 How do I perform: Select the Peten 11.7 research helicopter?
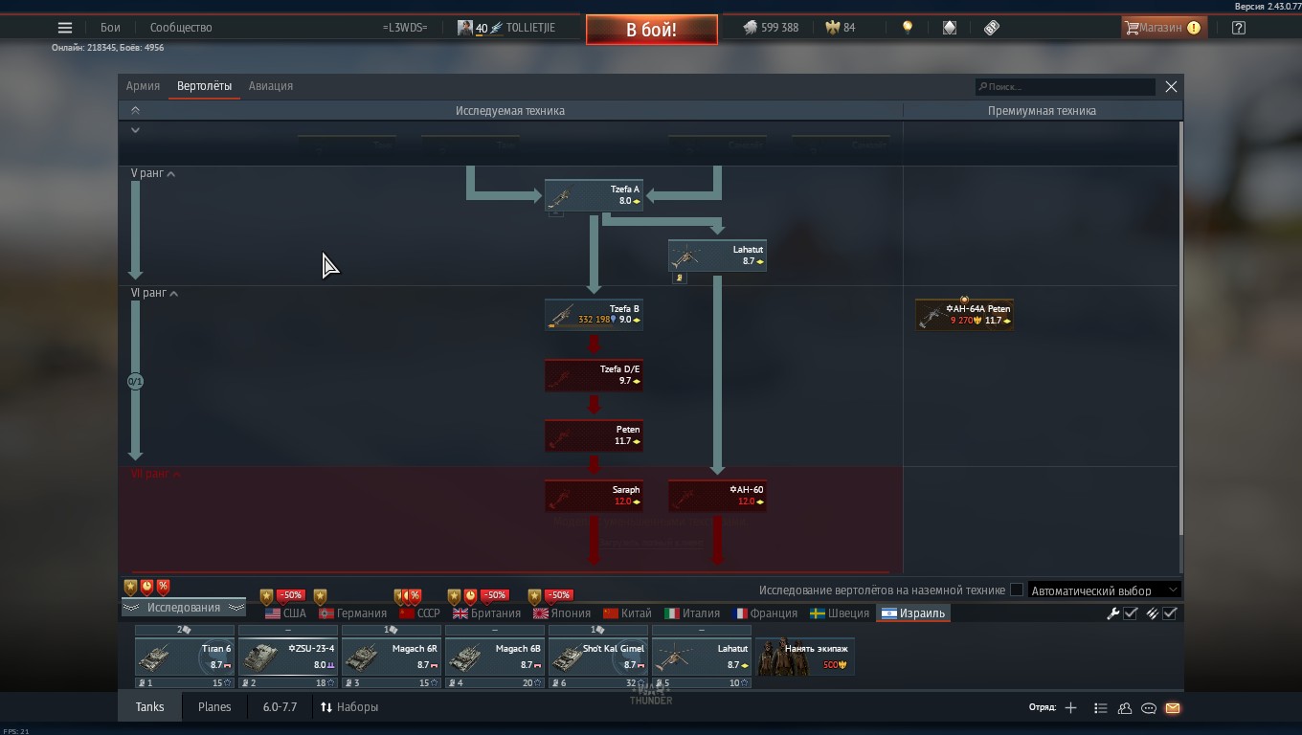(594, 435)
